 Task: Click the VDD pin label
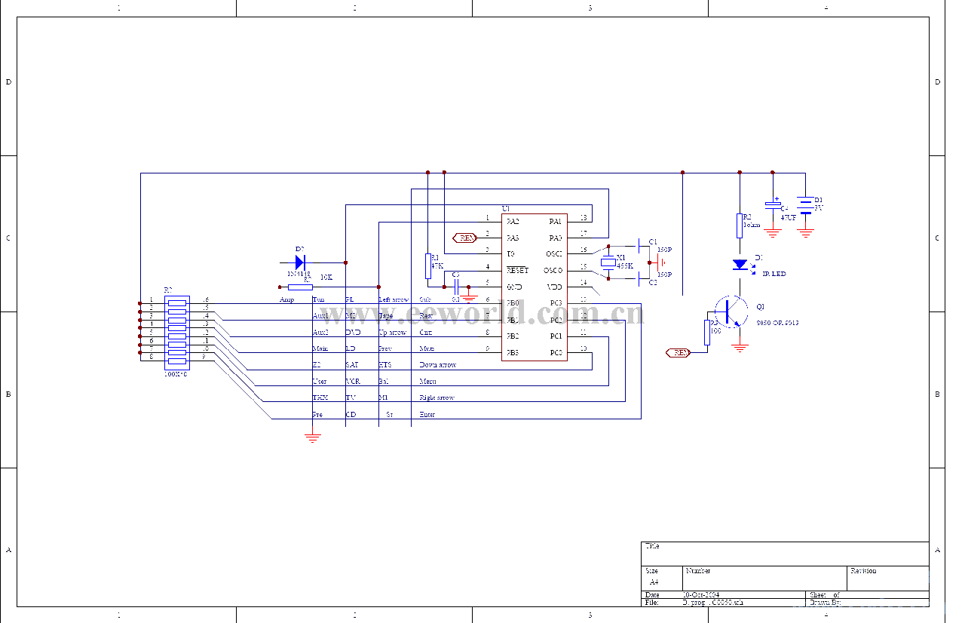click(x=555, y=287)
